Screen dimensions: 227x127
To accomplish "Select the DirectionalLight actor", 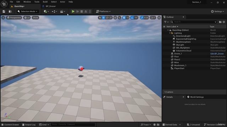I will 183,36.
